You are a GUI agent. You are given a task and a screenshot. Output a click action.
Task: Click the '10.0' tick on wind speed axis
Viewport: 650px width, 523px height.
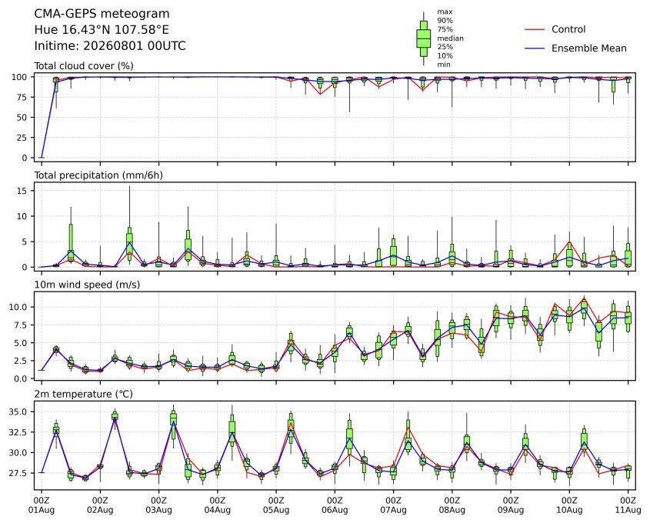pos(18,307)
